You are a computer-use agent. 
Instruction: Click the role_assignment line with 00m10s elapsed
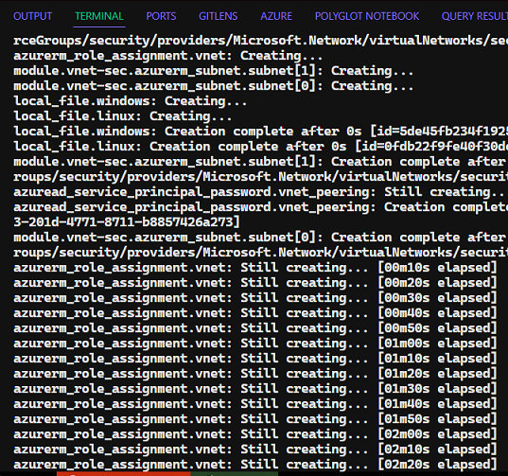(255, 268)
